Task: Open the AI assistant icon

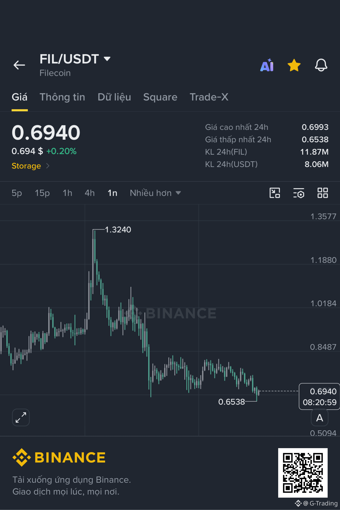Action: (x=267, y=65)
